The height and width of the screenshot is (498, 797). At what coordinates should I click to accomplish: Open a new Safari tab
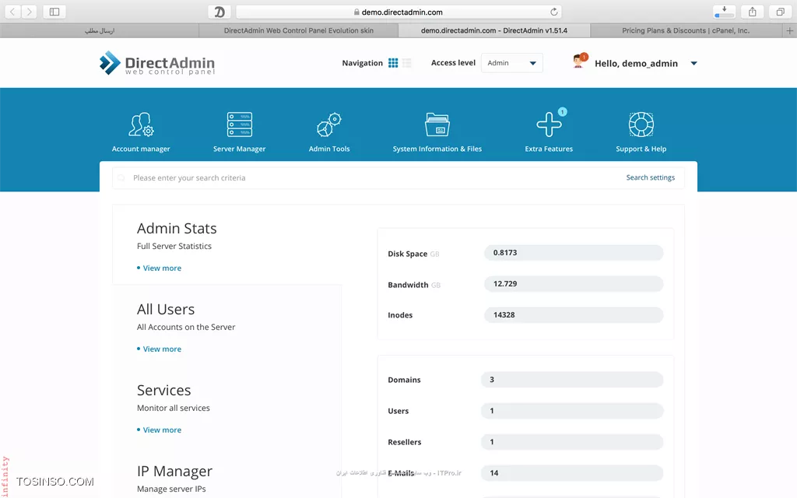click(x=790, y=30)
